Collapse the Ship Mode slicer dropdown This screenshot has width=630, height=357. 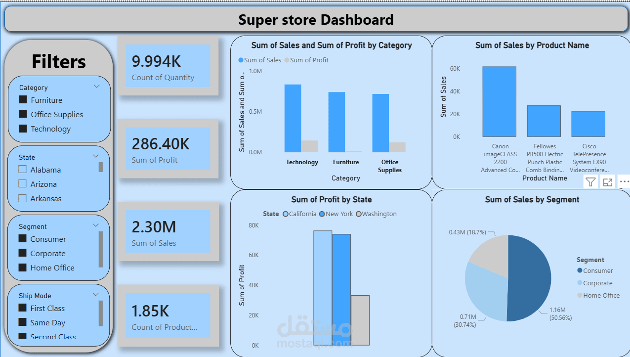tap(96, 294)
